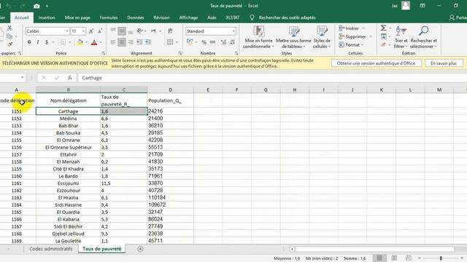Increase indent icon
Viewport: 467px width, 262px height.
148,42
